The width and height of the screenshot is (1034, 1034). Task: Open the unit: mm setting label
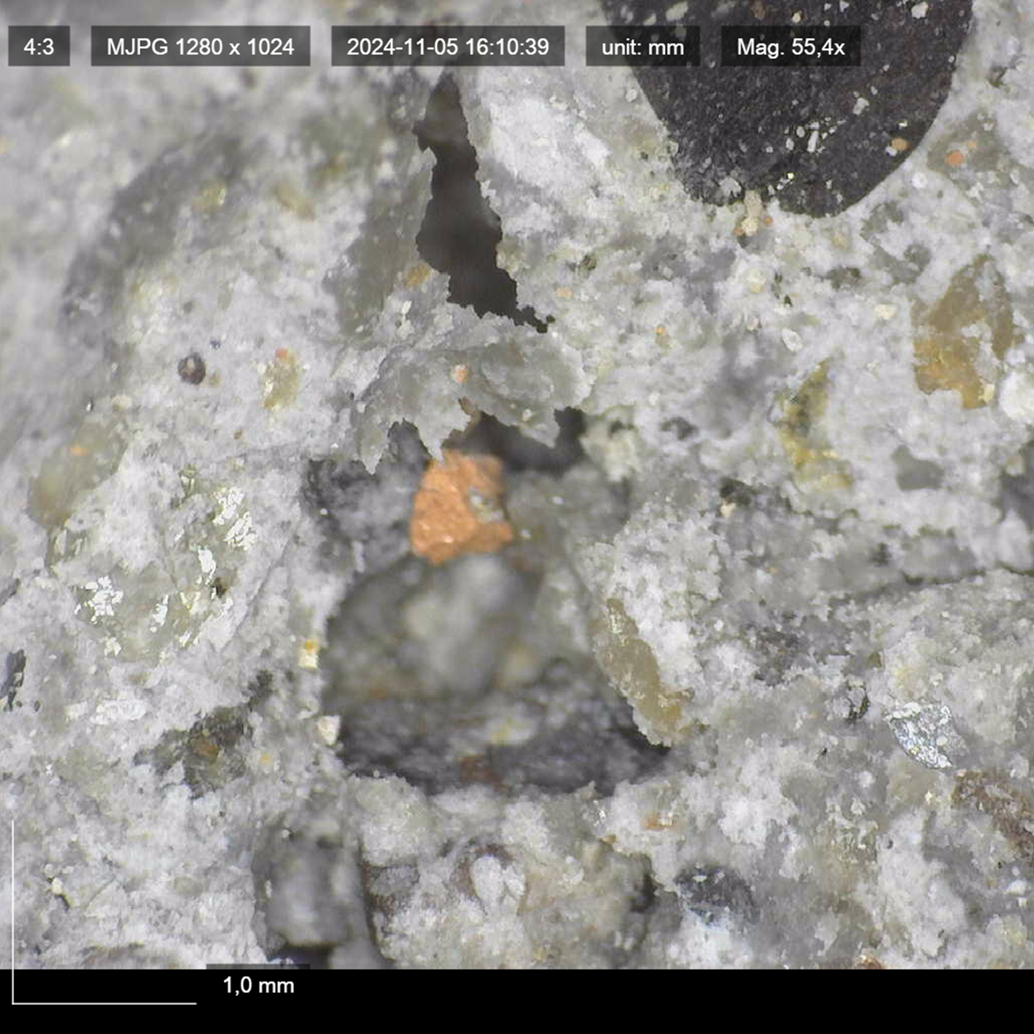pos(643,46)
